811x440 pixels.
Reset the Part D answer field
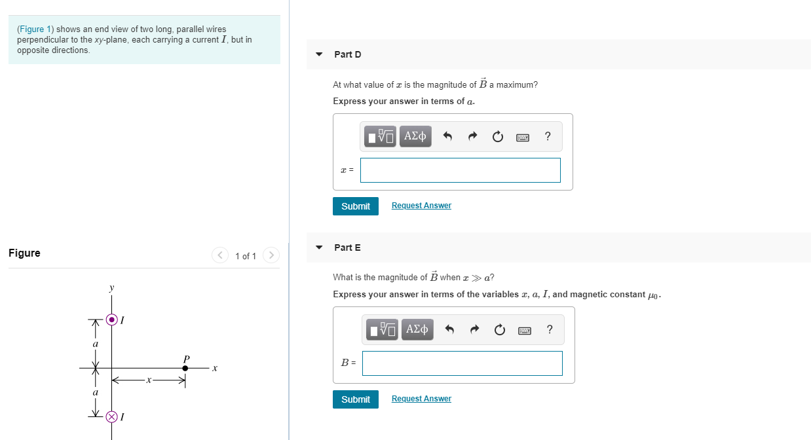click(497, 136)
